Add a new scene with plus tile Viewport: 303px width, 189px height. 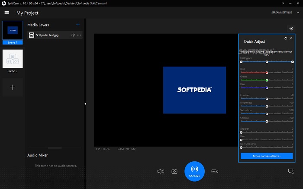(x=13, y=87)
